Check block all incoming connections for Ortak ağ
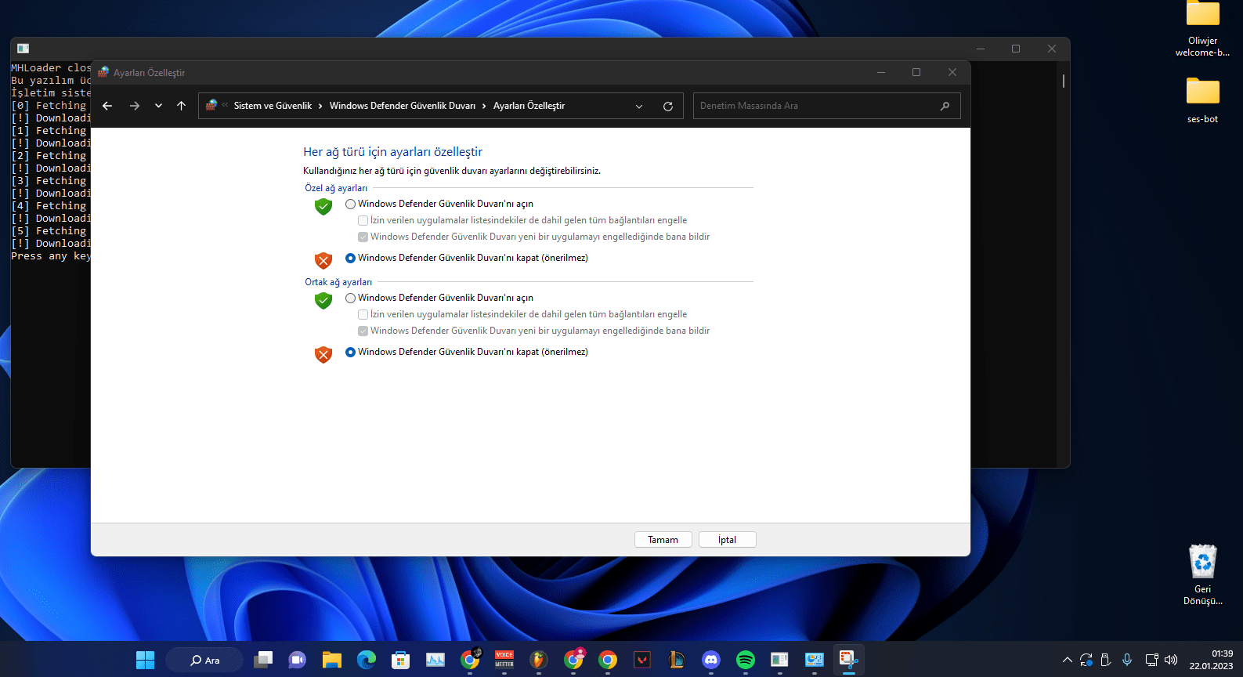1243x677 pixels. click(x=363, y=314)
